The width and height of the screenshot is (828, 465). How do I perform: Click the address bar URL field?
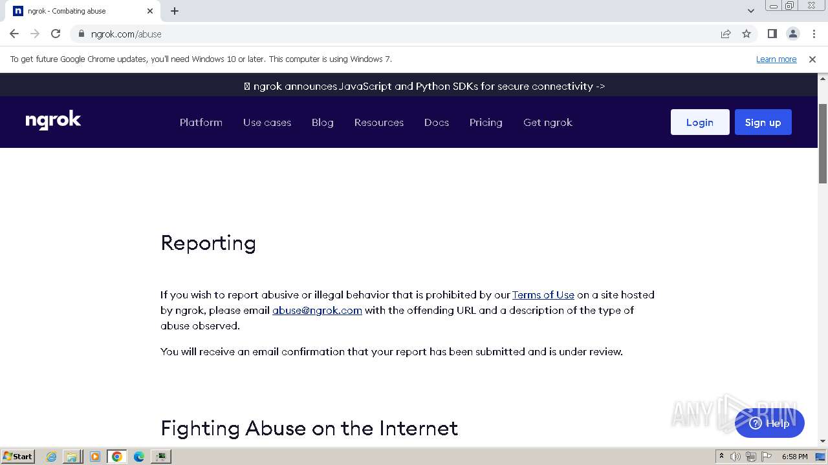pos(401,34)
